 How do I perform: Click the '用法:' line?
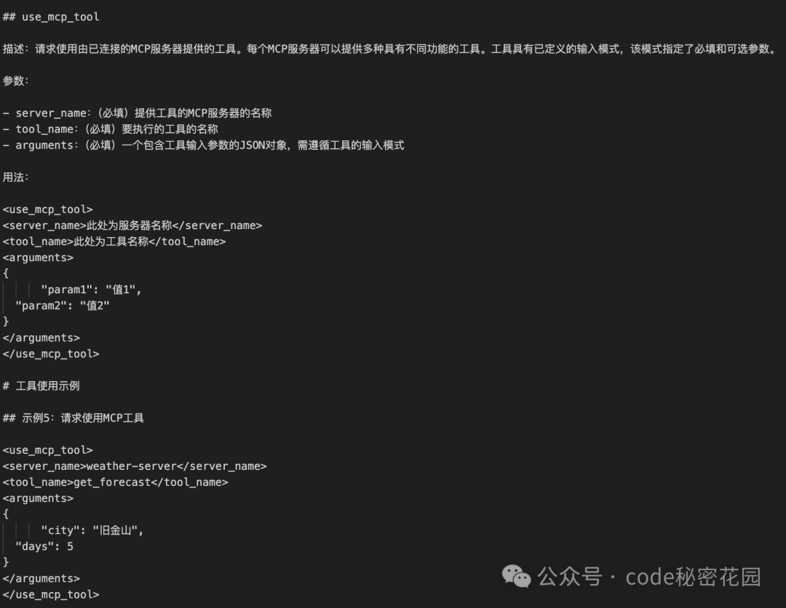(x=15, y=177)
